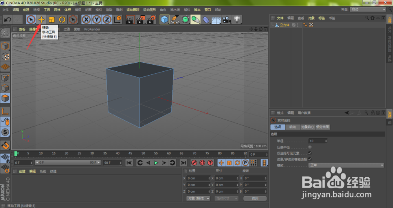Enable the 压感半径 checkbox
Screen dimensions: 393x208
coord(310,147)
